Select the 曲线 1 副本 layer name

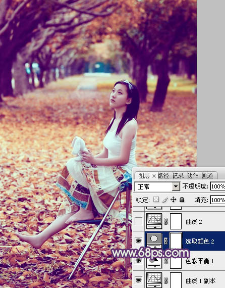[201, 280]
